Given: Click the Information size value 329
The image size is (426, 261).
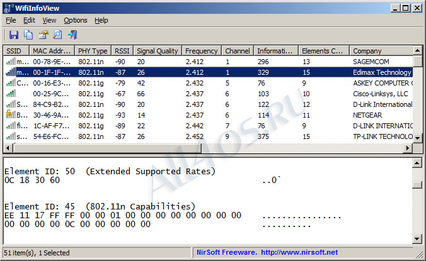Looking at the screenshot, I should click(263, 72).
